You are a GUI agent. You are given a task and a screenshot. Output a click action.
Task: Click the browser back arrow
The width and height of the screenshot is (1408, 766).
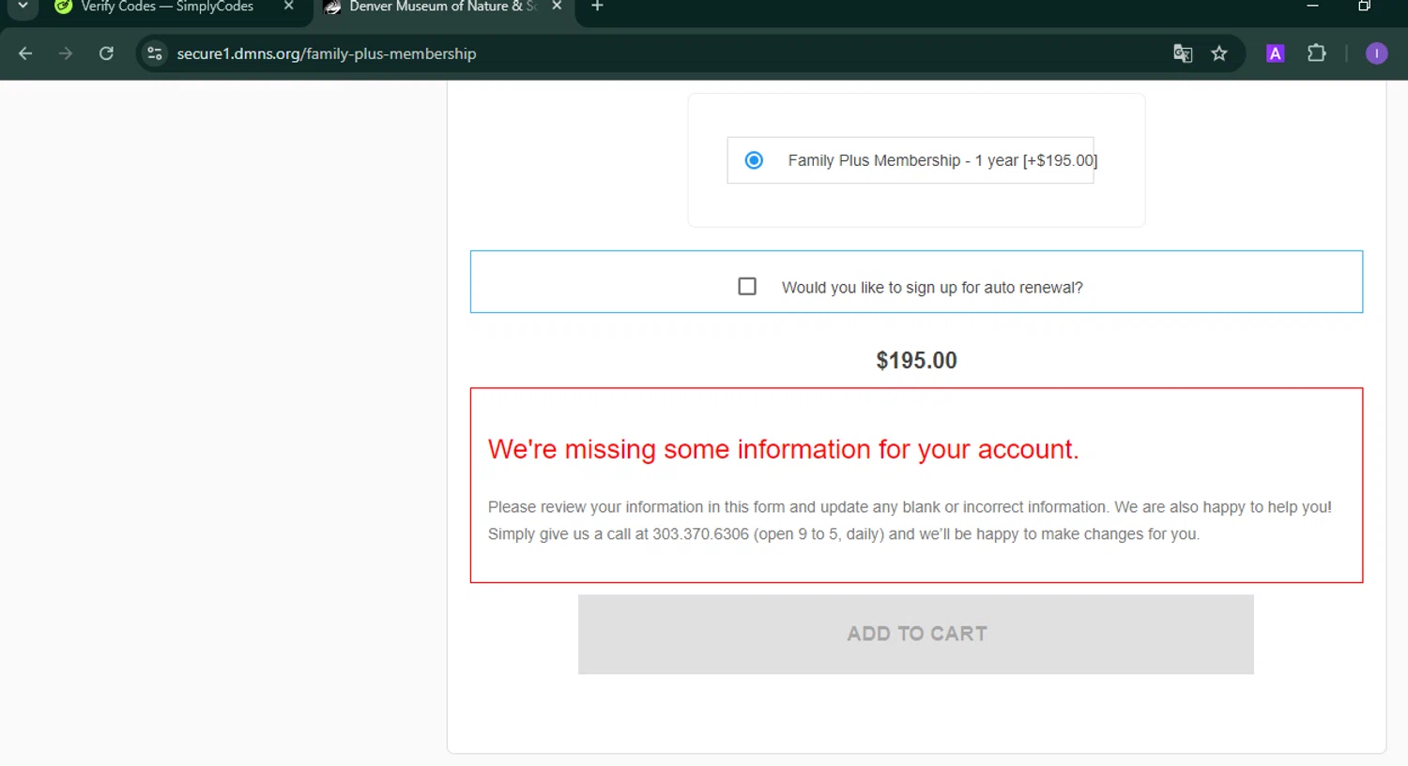(x=25, y=53)
